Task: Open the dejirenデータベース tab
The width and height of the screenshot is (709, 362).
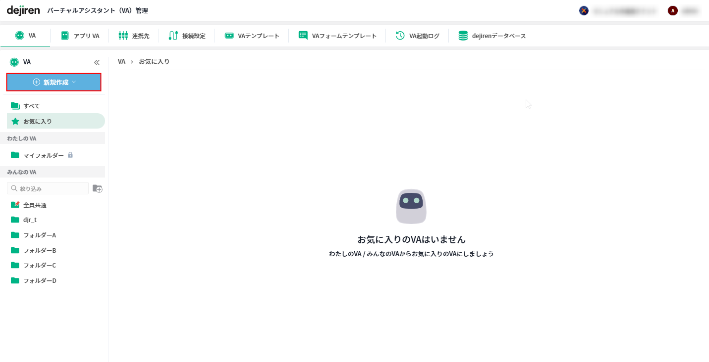Action: pos(492,36)
